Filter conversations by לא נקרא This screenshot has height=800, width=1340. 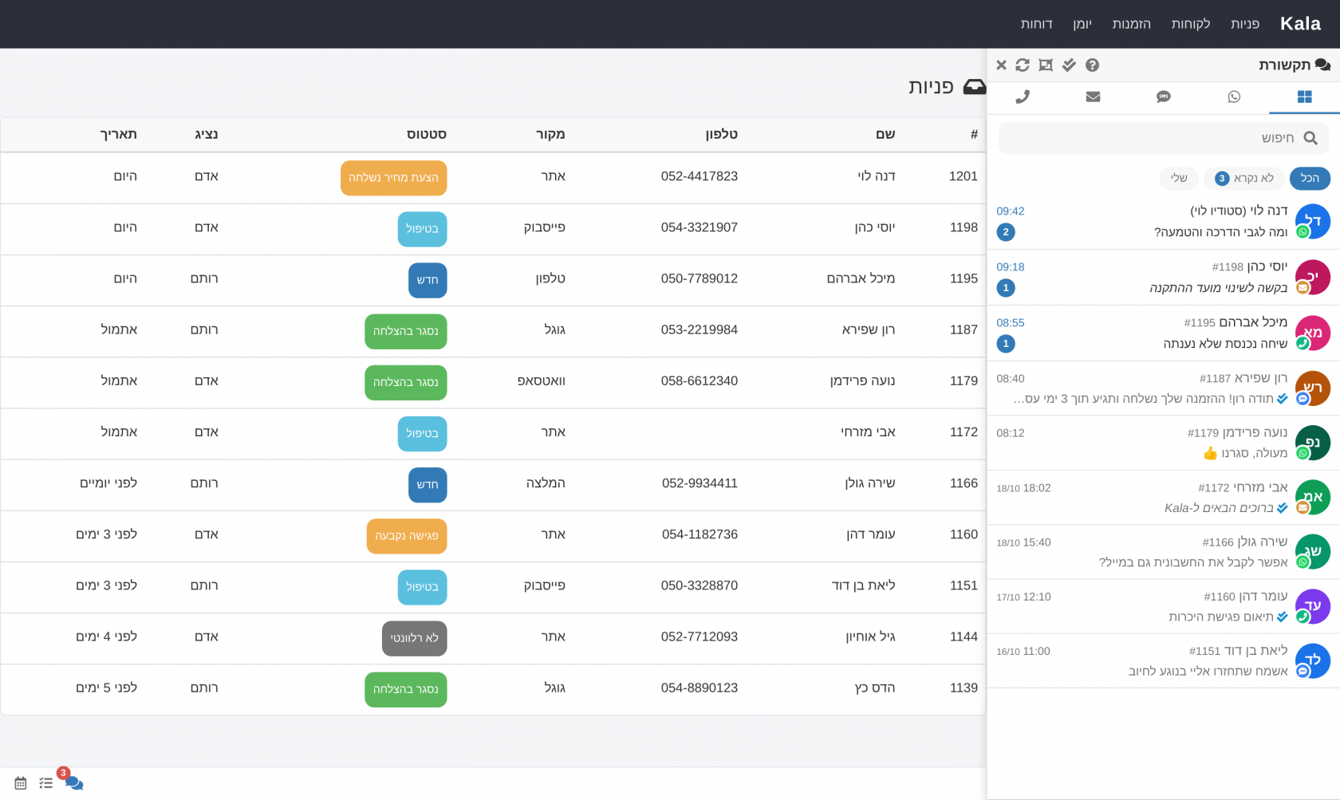(1244, 178)
